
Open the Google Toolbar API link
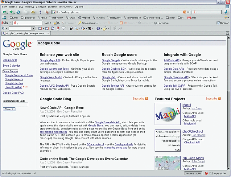pos(113,86)
